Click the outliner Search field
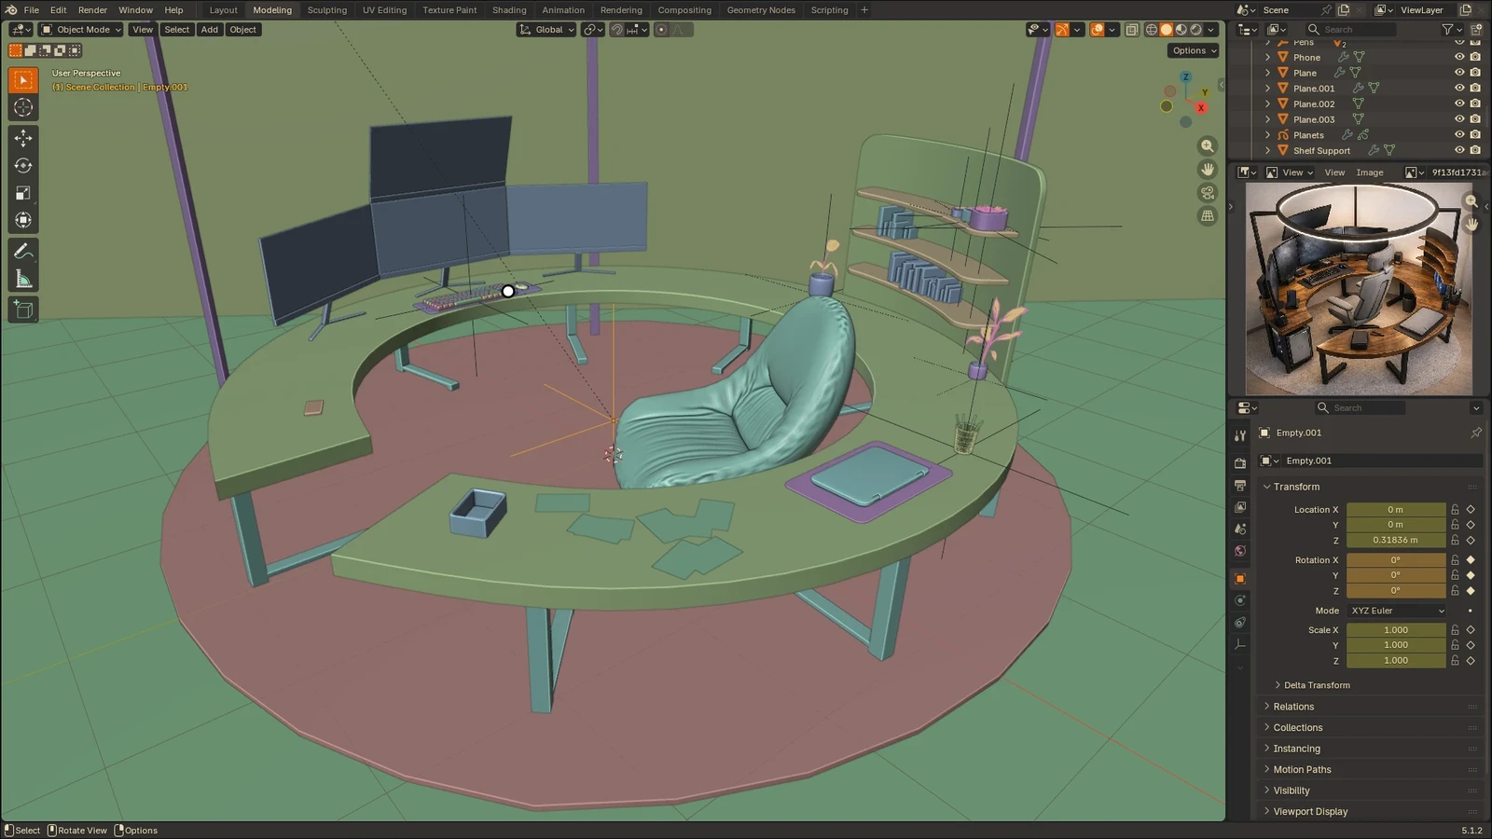1492x839 pixels. pos(1351,30)
